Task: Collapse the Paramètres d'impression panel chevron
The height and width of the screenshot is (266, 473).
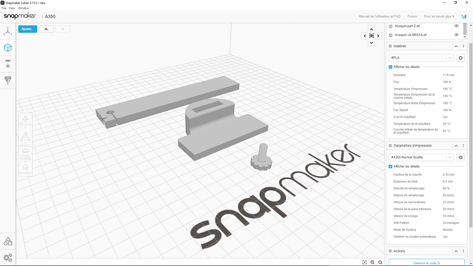Action: click(x=456, y=145)
